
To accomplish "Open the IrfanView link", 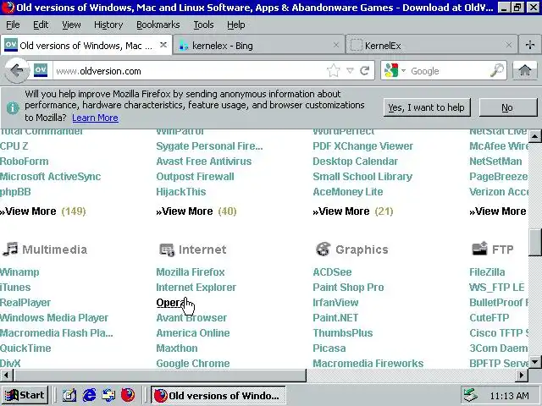I will pos(335,303).
